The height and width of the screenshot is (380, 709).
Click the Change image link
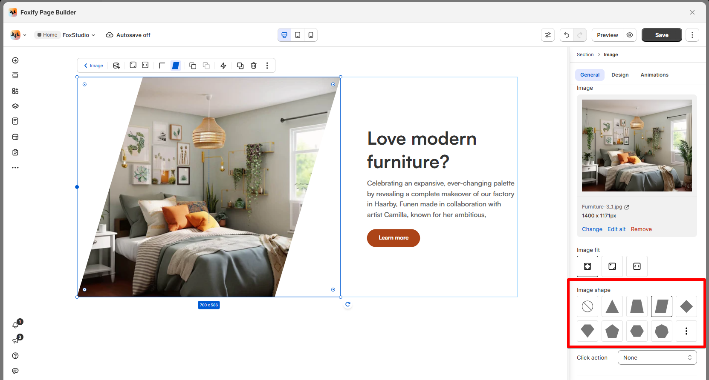click(x=592, y=229)
